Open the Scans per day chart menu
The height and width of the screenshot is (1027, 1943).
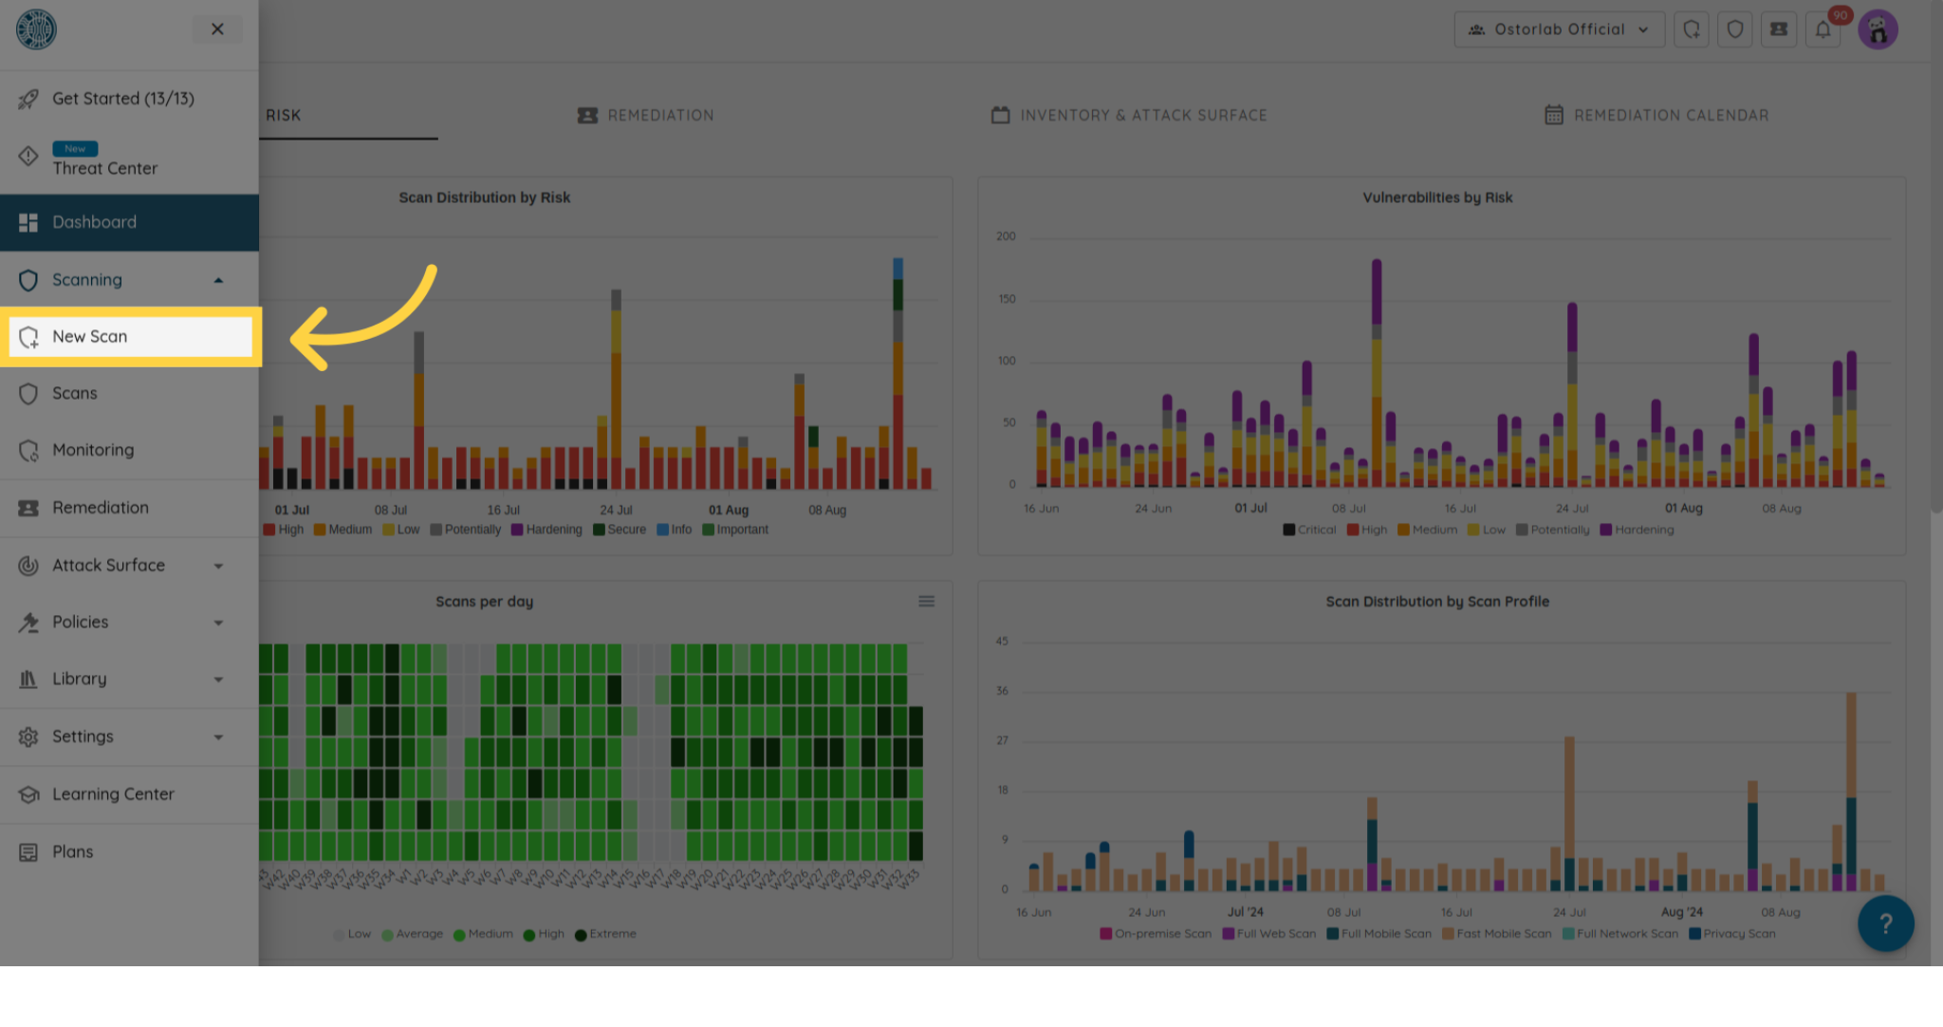[x=926, y=601]
